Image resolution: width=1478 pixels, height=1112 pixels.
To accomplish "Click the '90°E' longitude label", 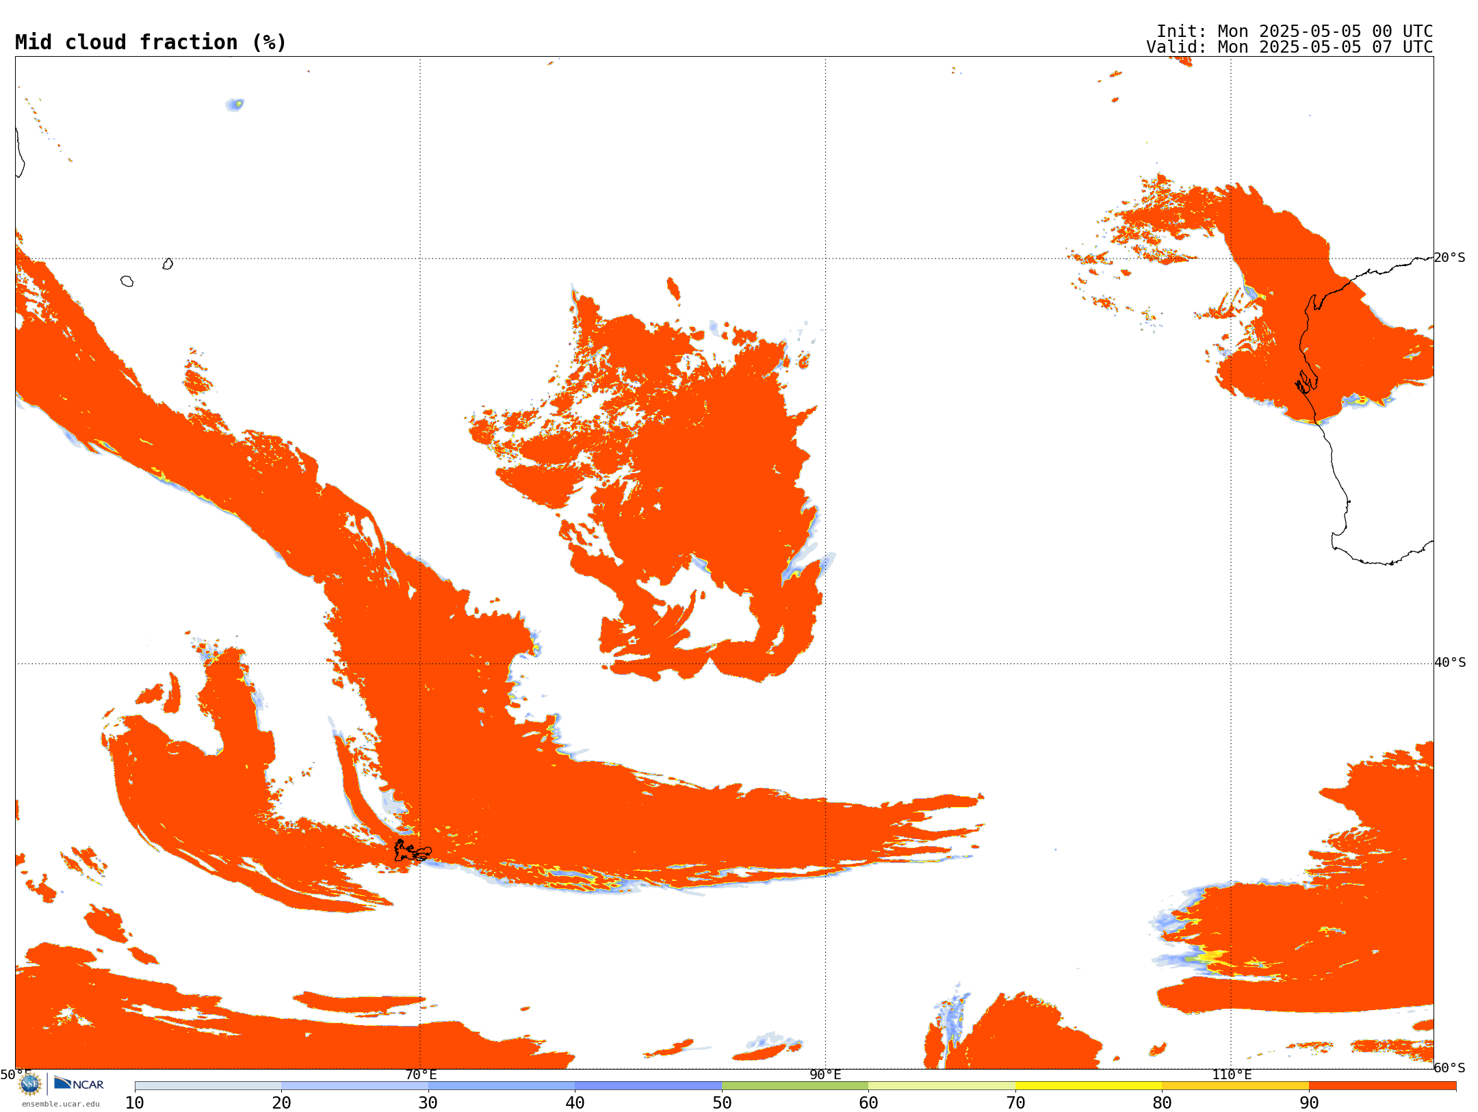I will 825,1075.
